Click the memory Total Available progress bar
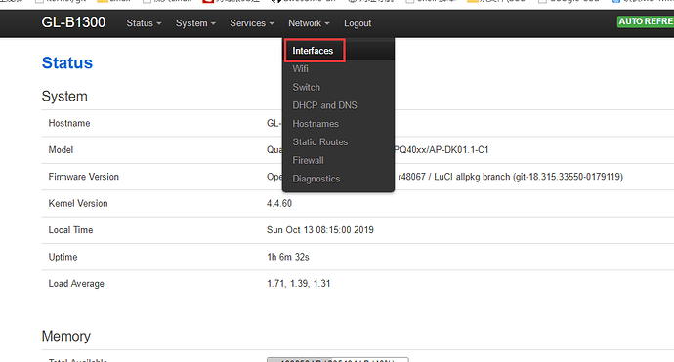The height and width of the screenshot is (362, 674). tap(338, 360)
